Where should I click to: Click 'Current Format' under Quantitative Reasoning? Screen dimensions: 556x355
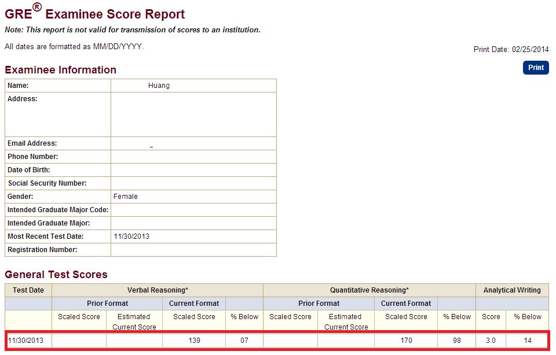pos(406,304)
